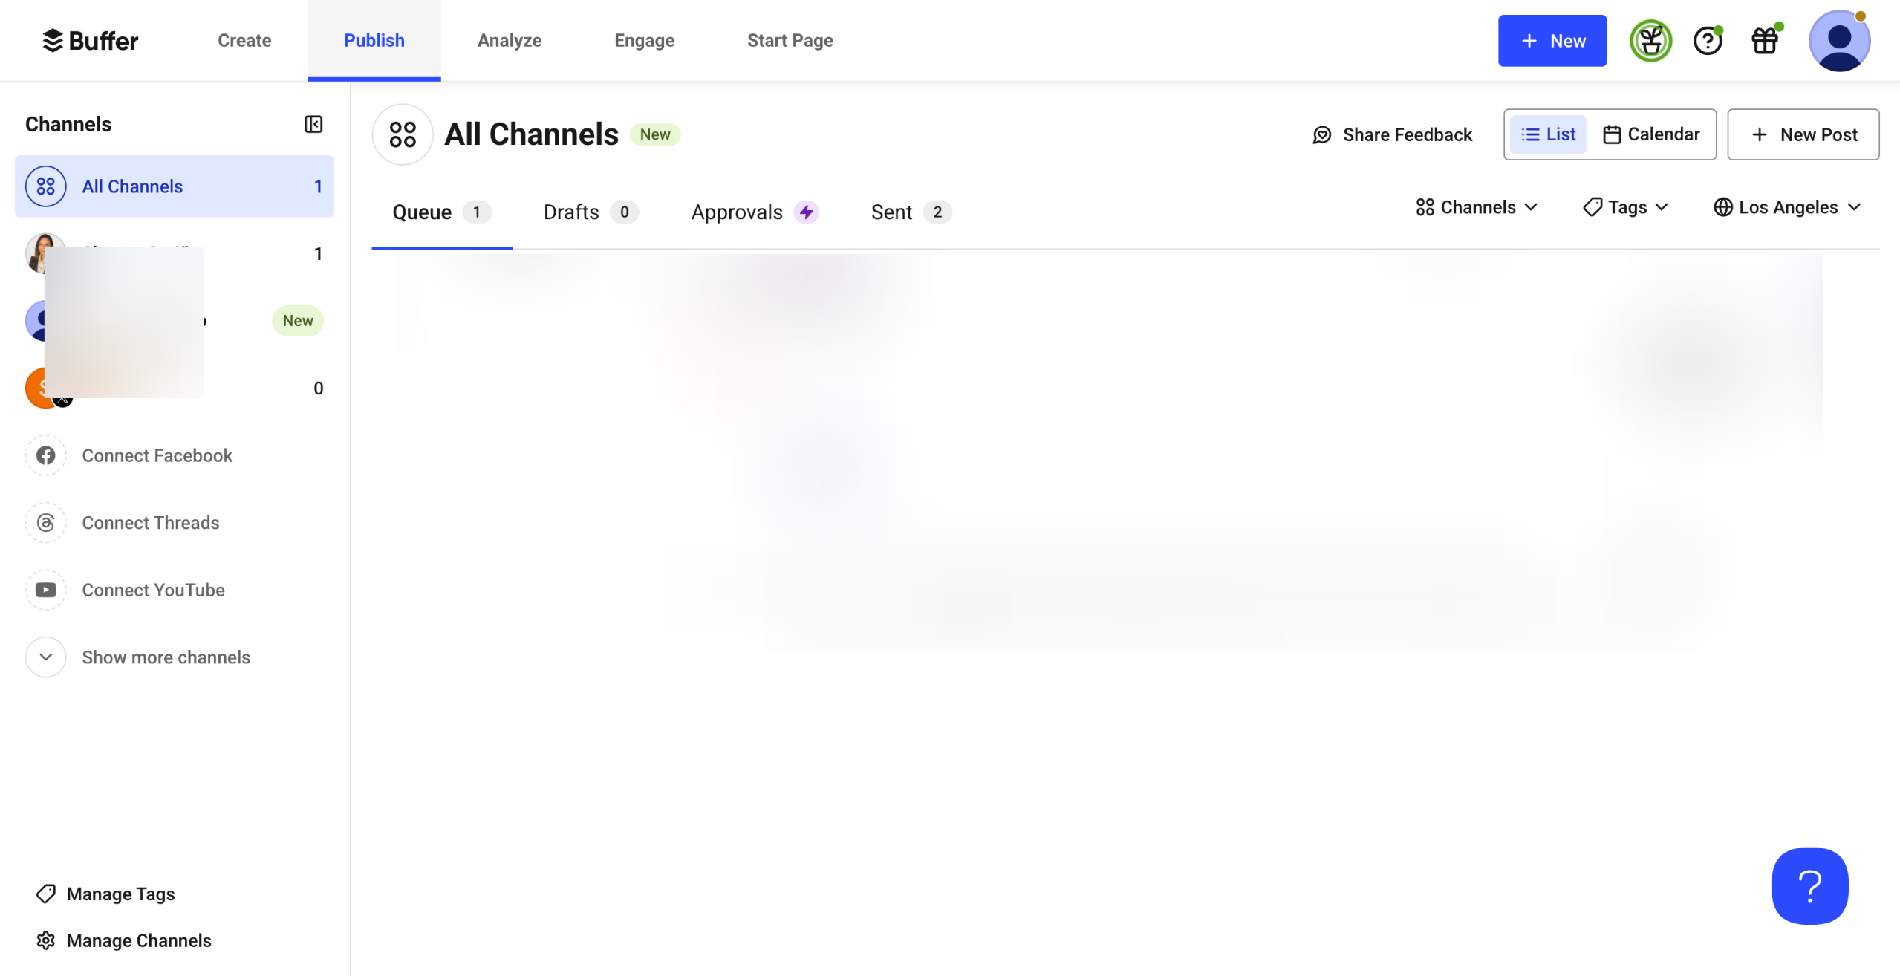Click the Buffer logo
Viewport: 1900px width, 976px height.
click(91, 41)
